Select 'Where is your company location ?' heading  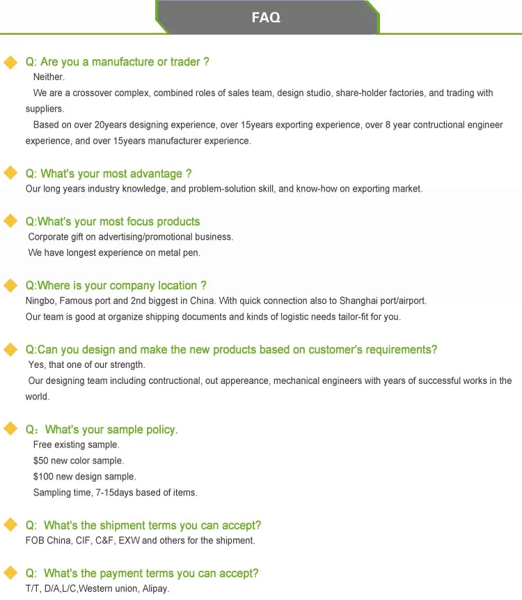click(116, 286)
